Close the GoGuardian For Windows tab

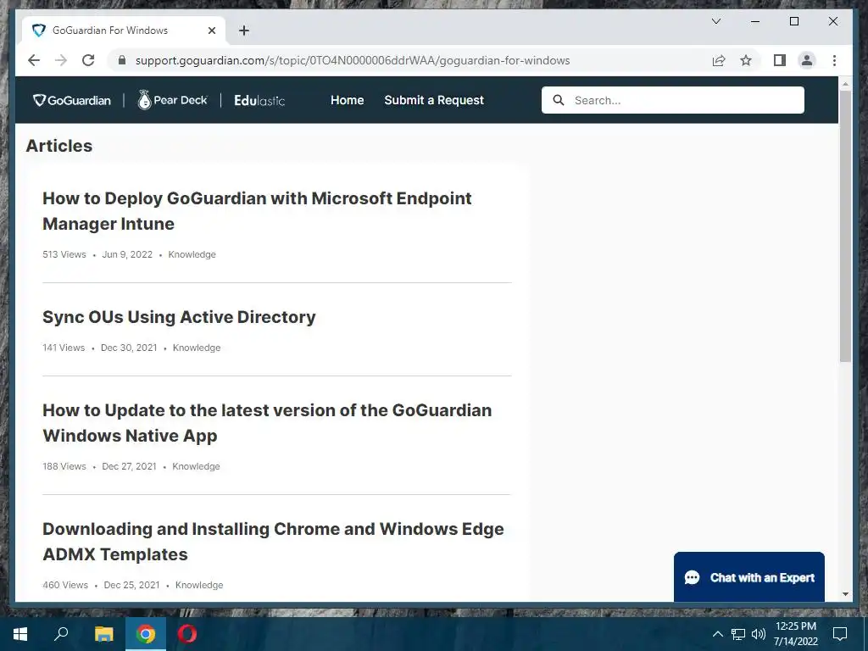click(x=211, y=31)
